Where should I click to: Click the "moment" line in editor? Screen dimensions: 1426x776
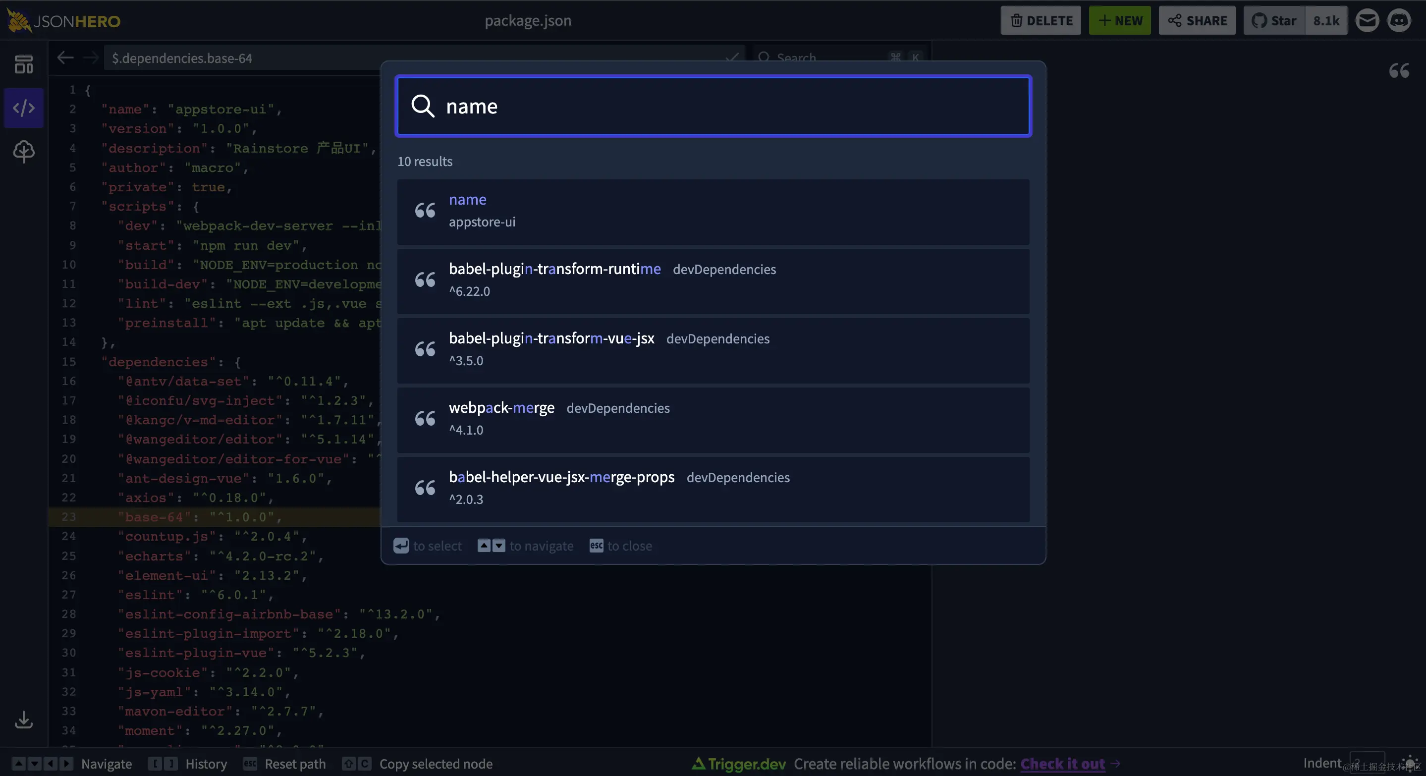200,730
